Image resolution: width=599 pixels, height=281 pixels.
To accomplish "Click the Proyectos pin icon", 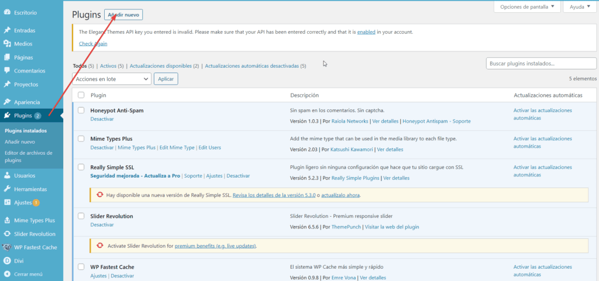I will [7, 84].
